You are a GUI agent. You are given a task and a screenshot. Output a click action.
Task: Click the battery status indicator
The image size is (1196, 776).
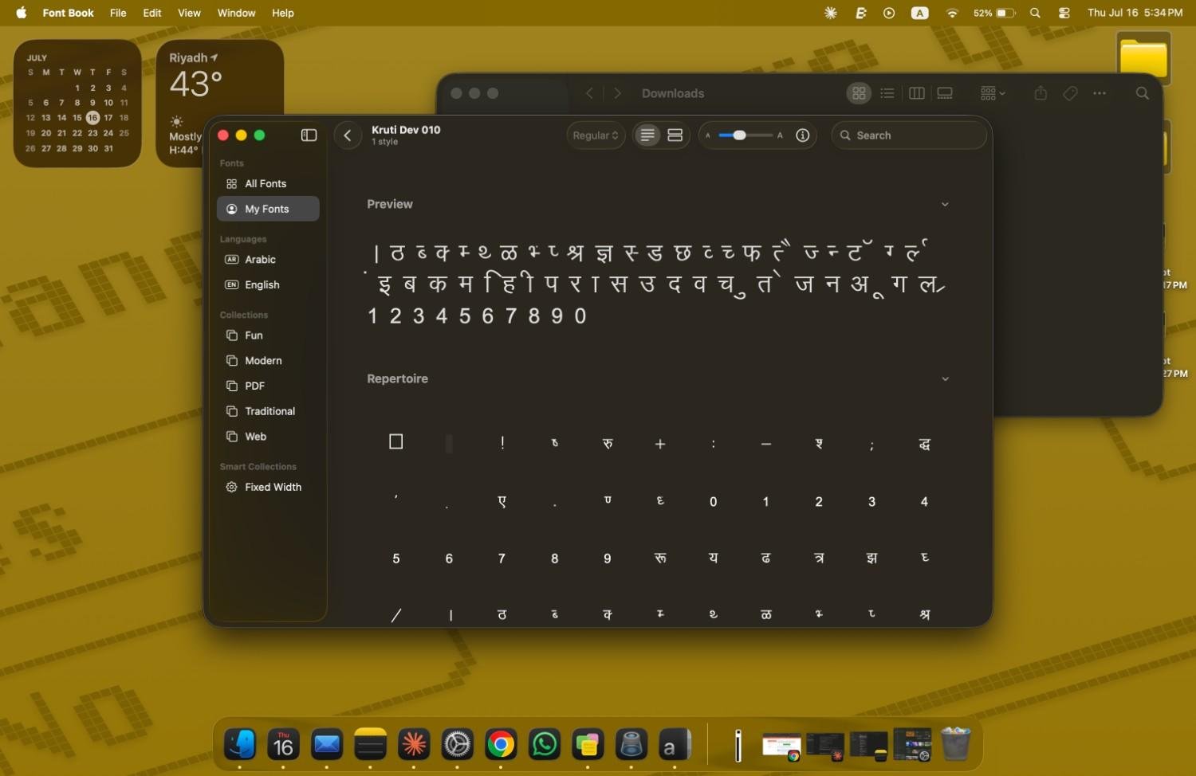pyautogui.click(x=994, y=13)
